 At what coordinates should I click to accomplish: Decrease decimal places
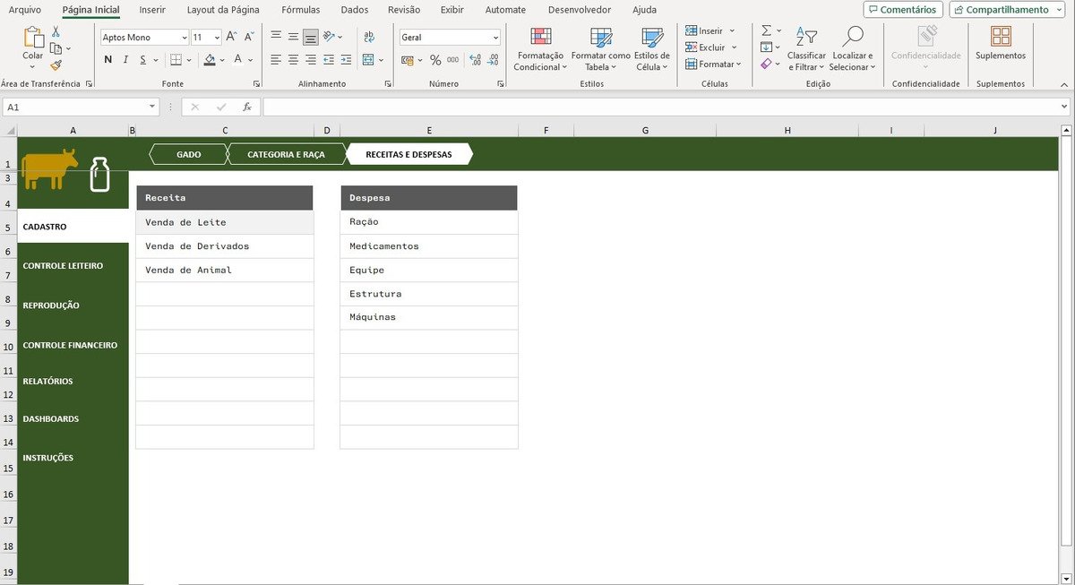(x=493, y=60)
